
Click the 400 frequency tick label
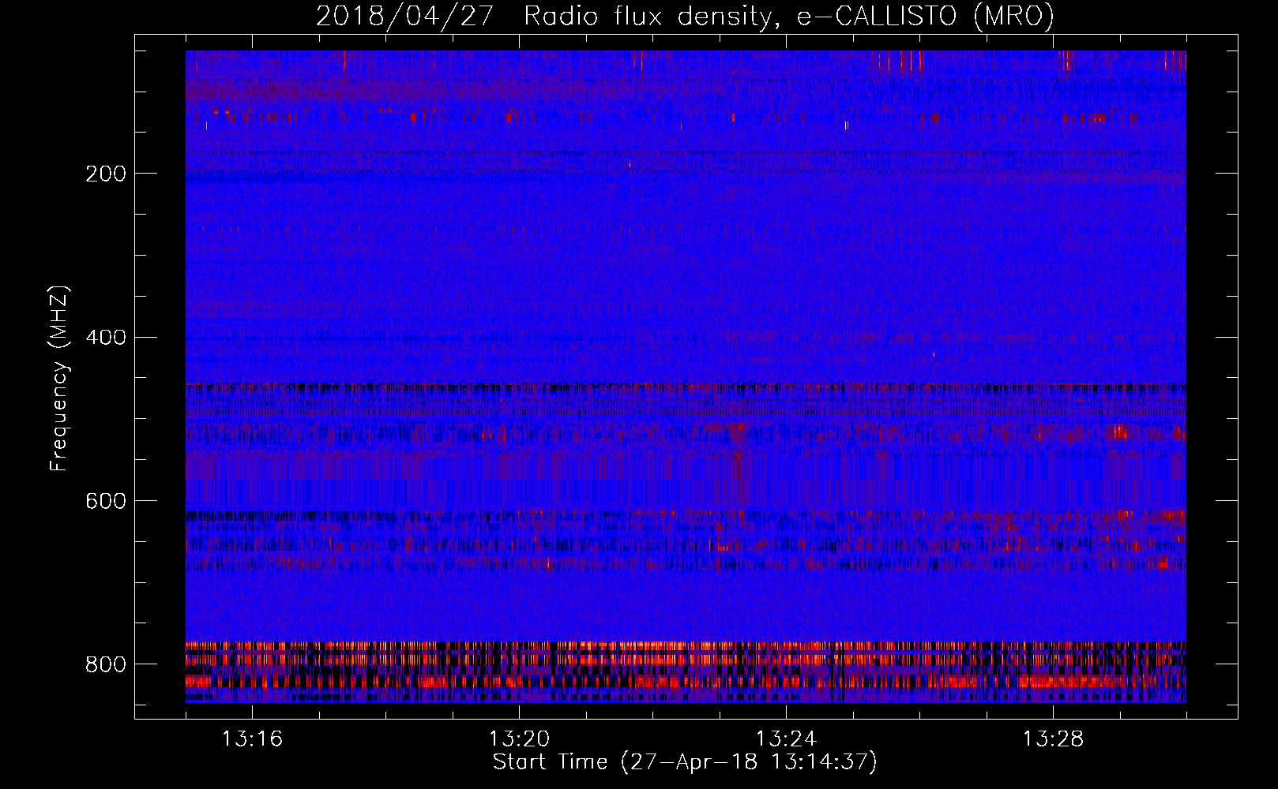(x=106, y=338)
